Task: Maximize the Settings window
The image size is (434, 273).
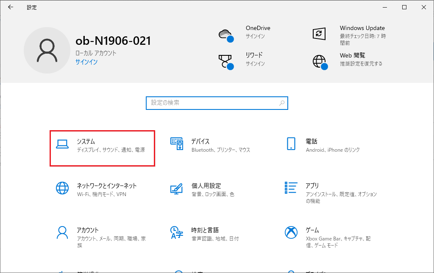Action: point(404,7)
